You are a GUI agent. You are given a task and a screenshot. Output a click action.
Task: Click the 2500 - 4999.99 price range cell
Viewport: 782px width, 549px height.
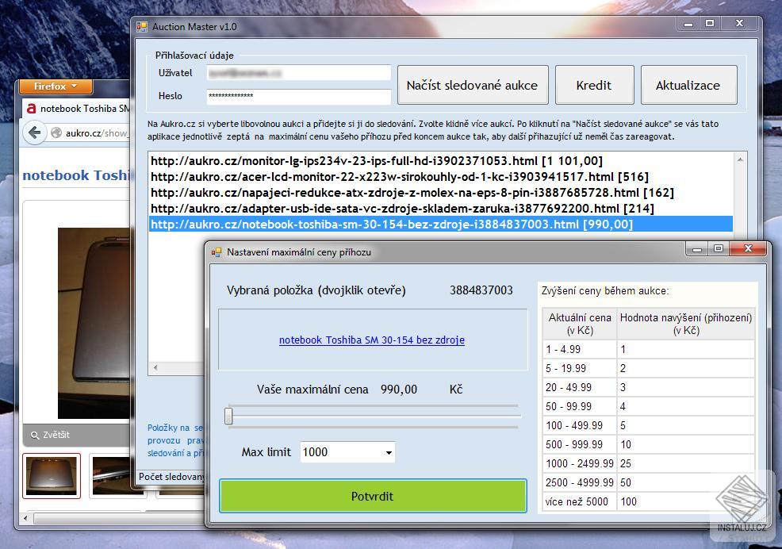pos(580,482)
